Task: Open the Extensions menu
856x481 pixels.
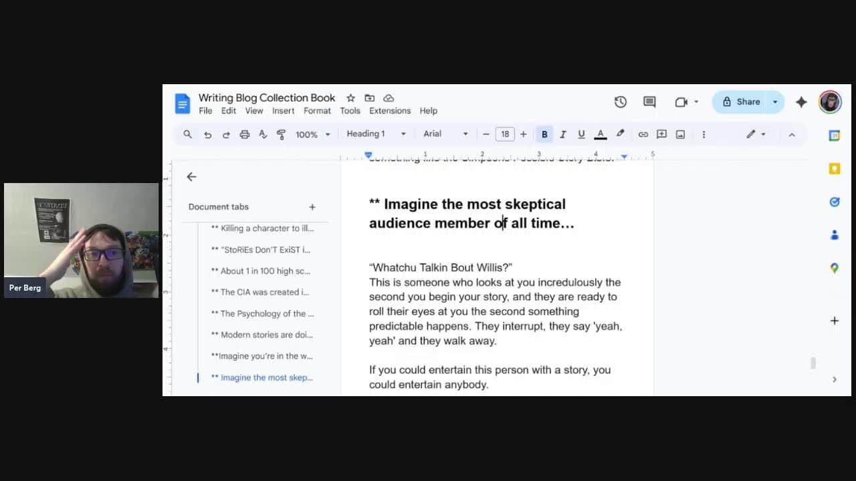Action: click(x=389, y=111)
